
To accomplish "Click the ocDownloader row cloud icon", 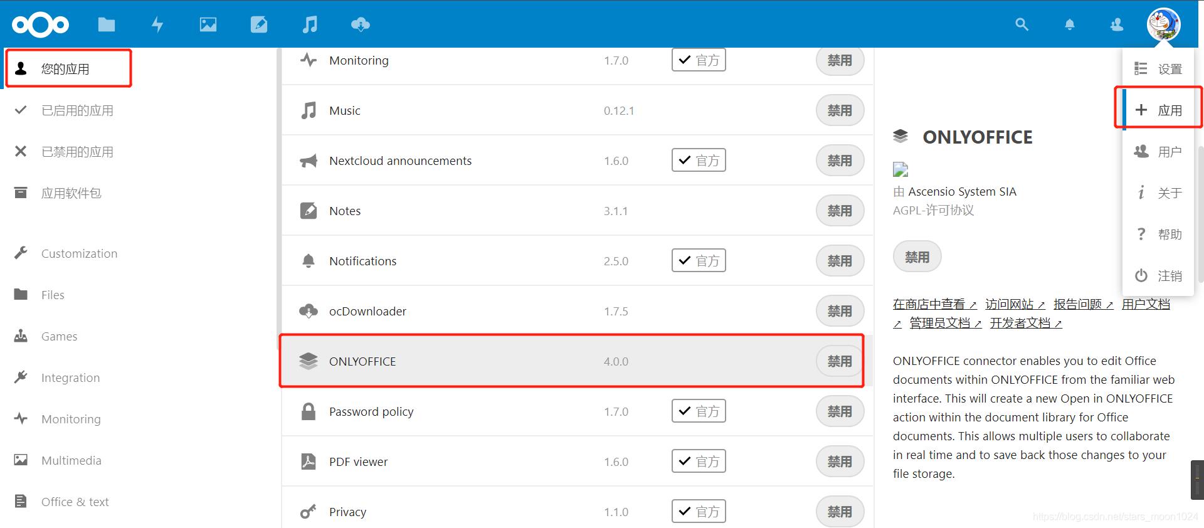I will point(308,311).
